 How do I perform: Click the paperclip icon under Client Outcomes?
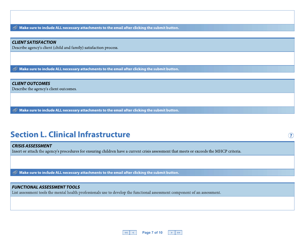click(x=15, y=110)
